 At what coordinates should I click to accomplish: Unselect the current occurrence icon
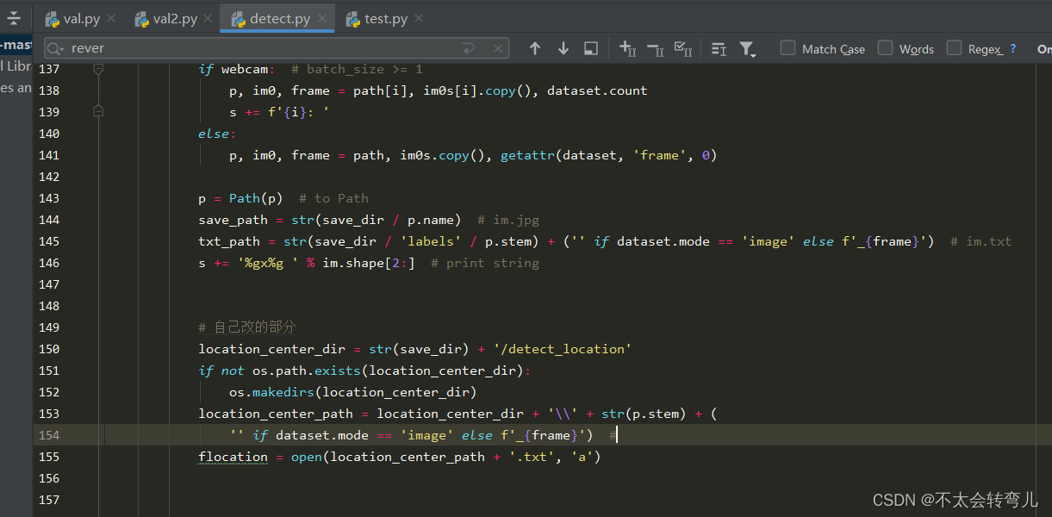[655, 49]
